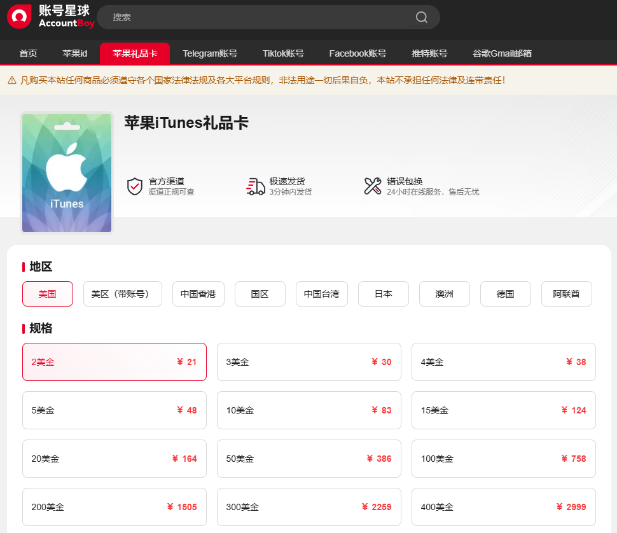
Task: Choose 澳洲 region
Action: click(445, 294)
